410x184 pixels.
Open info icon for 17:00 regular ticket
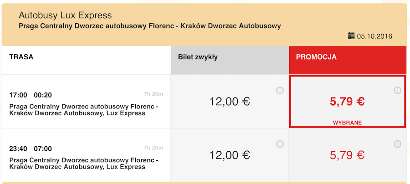coord(280,91)
